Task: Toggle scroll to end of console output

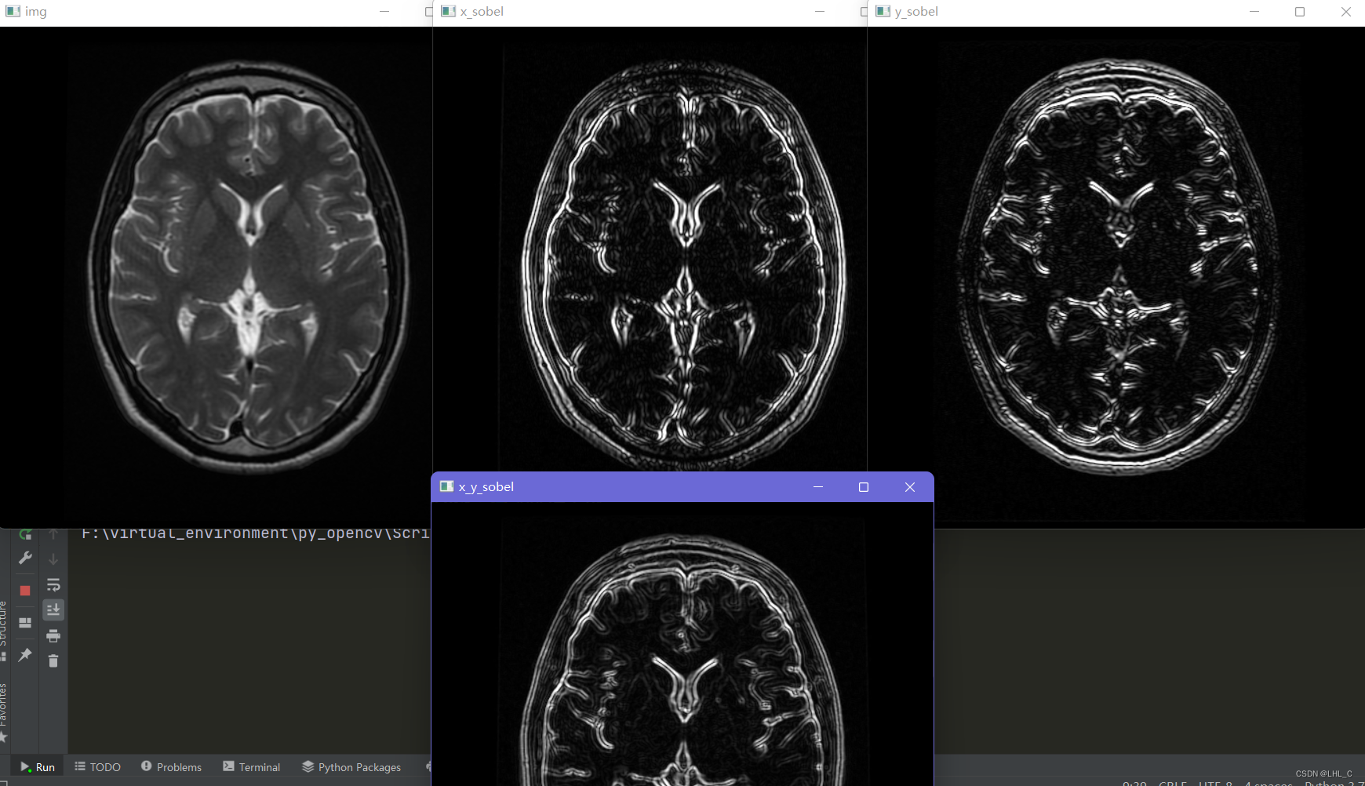Action: (53, 610)
